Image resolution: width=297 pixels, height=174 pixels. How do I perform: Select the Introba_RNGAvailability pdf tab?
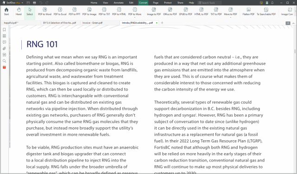(139, 23)
